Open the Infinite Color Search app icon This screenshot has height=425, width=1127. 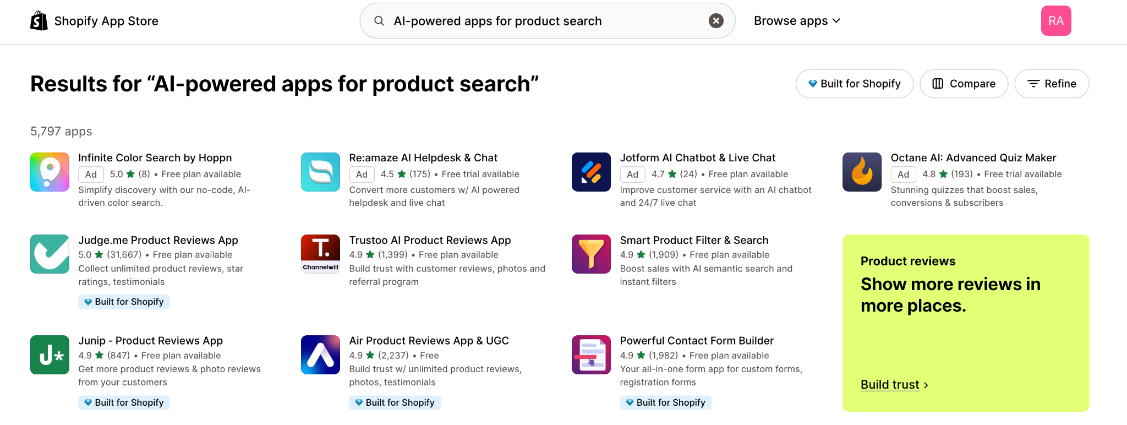(50, 172)
